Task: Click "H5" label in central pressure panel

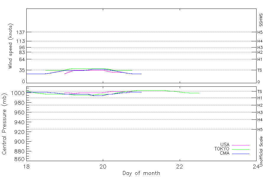Action: (x=260, y=130)
